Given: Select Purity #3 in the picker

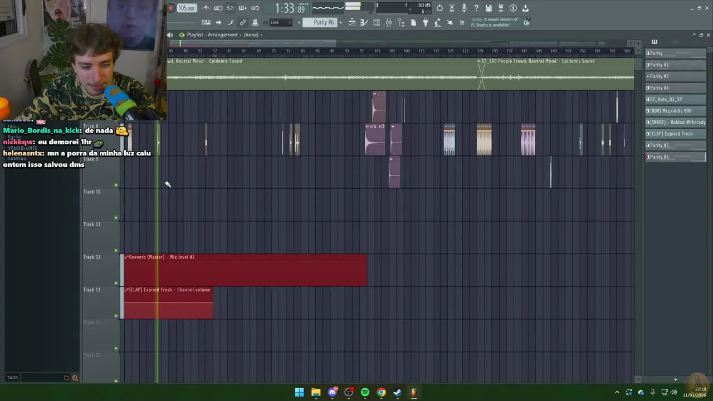Looking at the screenshot, I should click(675, 76).
